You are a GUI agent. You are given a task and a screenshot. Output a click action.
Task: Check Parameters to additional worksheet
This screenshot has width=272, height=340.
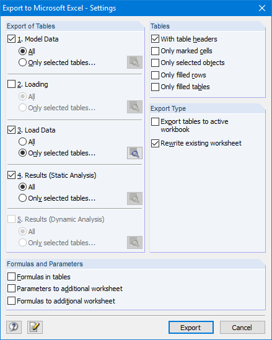11,289
